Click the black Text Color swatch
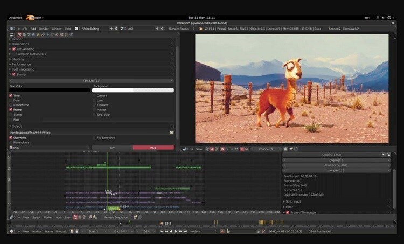Viewport: 404px width, 244px height. tap(50, 90)
